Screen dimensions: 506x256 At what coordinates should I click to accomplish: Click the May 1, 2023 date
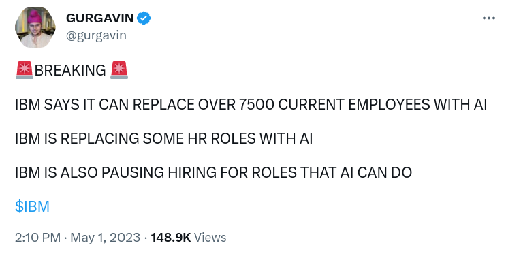click(105, 238)
